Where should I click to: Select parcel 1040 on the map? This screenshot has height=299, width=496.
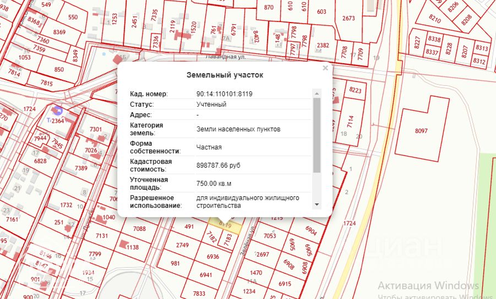(108, 217)
